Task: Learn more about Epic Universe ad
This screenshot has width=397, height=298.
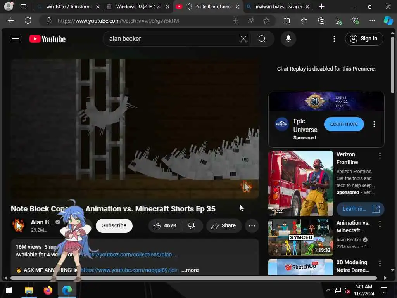Action: [344, 124]
